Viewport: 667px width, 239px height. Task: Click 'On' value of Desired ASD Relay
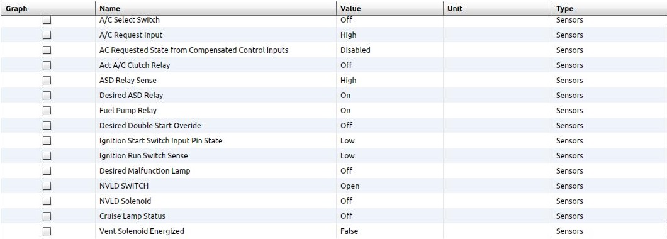click(x=345, y=95)
